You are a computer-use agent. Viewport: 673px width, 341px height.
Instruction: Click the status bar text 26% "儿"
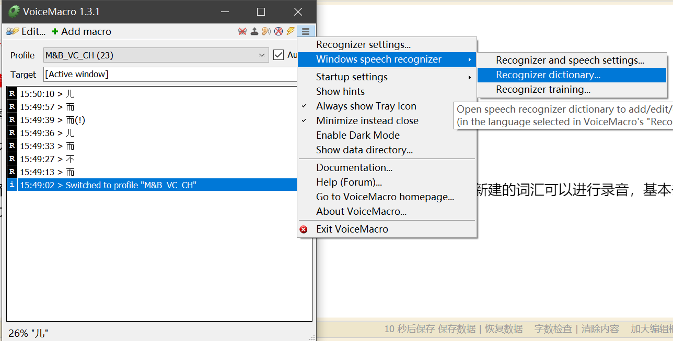coord(28,333)
